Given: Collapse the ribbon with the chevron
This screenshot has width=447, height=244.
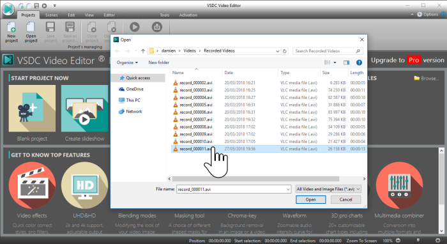Looking at the screenshot, I should click(412, 14).
